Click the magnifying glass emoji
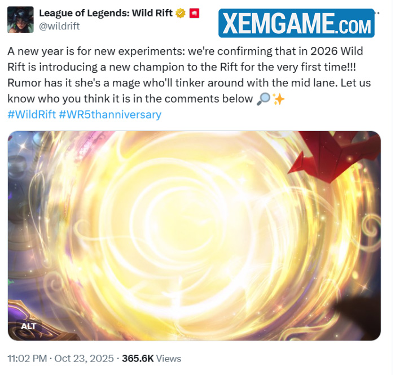The height and width of the screenshot is (375, 395). pos(264,99)
